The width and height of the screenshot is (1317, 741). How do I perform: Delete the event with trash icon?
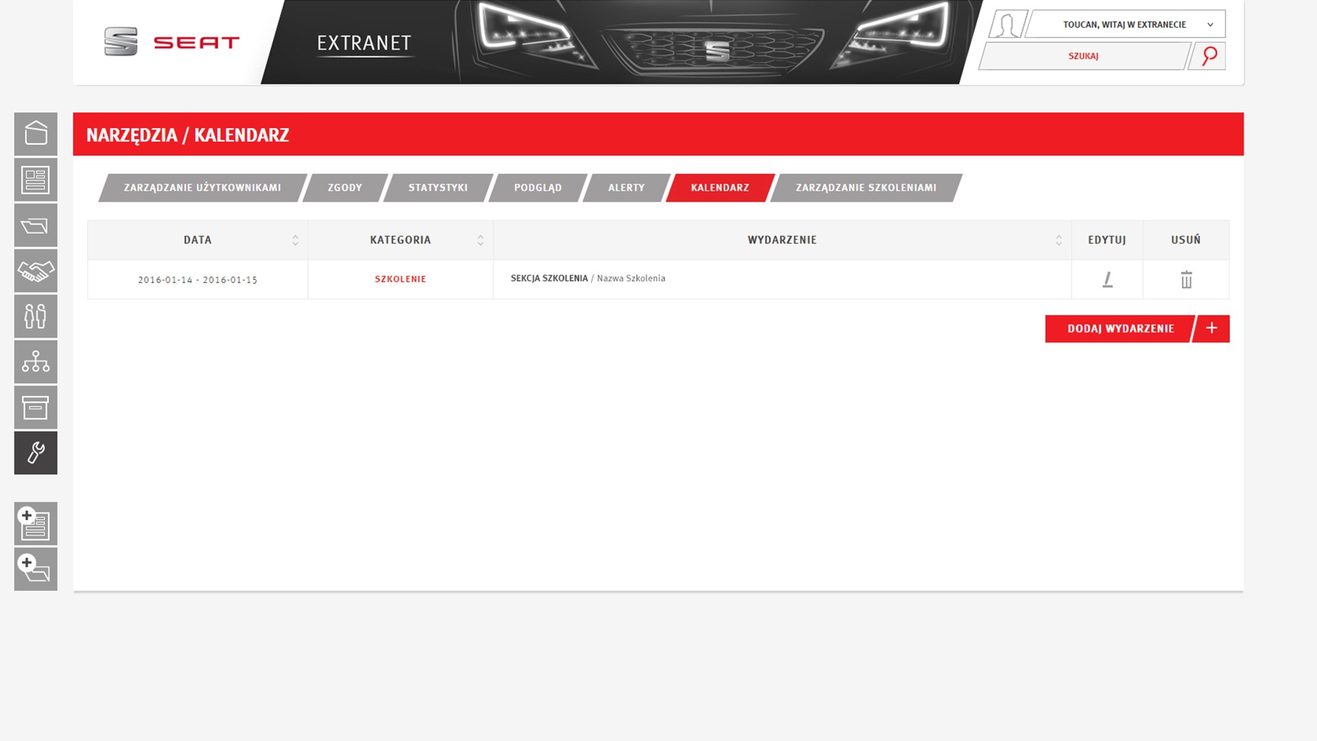click(x=1186, y=279)
